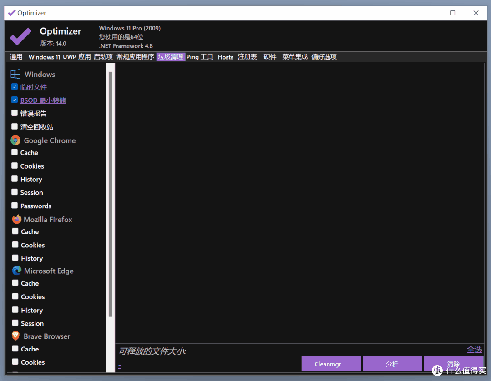Screen dimensions: 491x381
Task: Click the 全选 select-all link
Action: pos(474,350)
